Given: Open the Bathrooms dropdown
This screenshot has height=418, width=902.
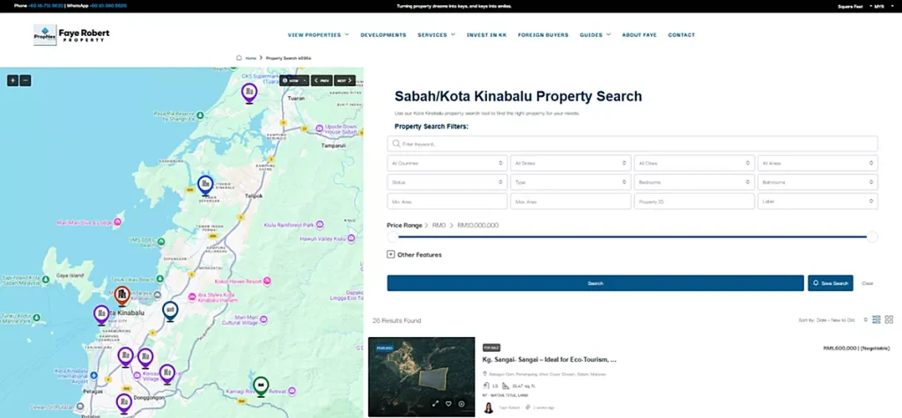Looking at the screenshot, I should tap(818, 182).
